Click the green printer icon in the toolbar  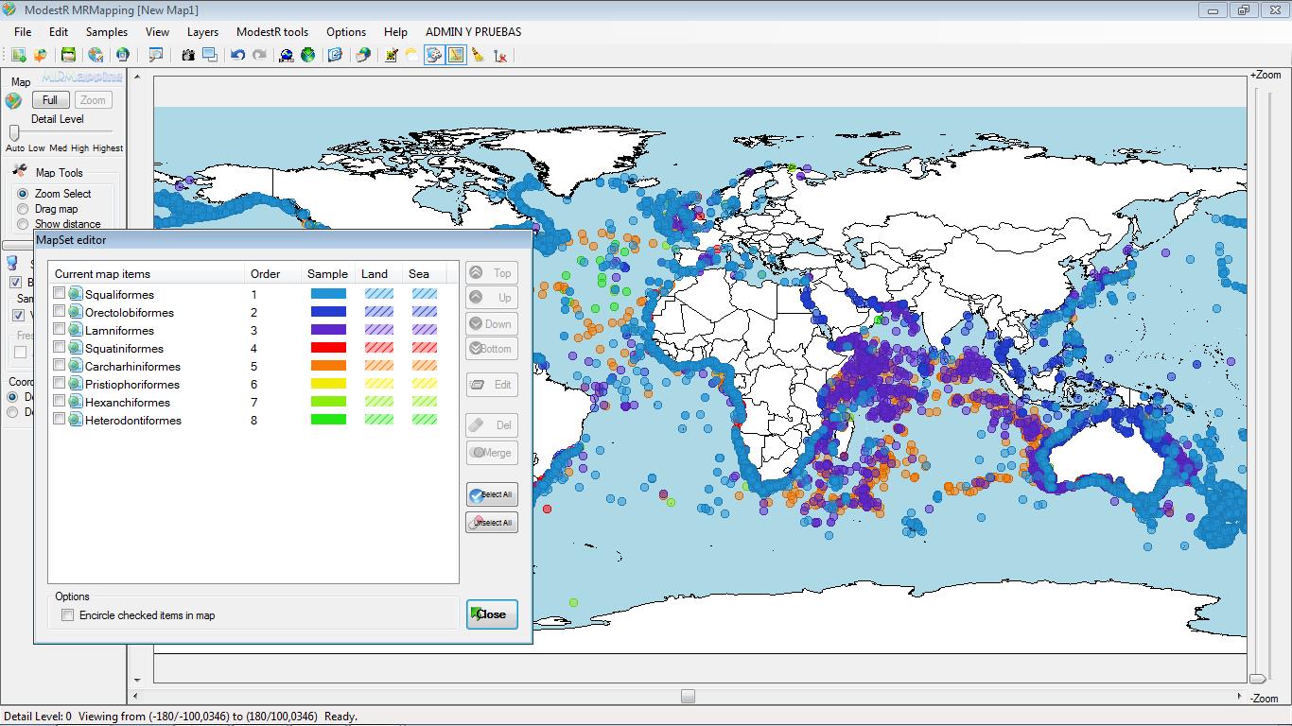click(69, 56)
